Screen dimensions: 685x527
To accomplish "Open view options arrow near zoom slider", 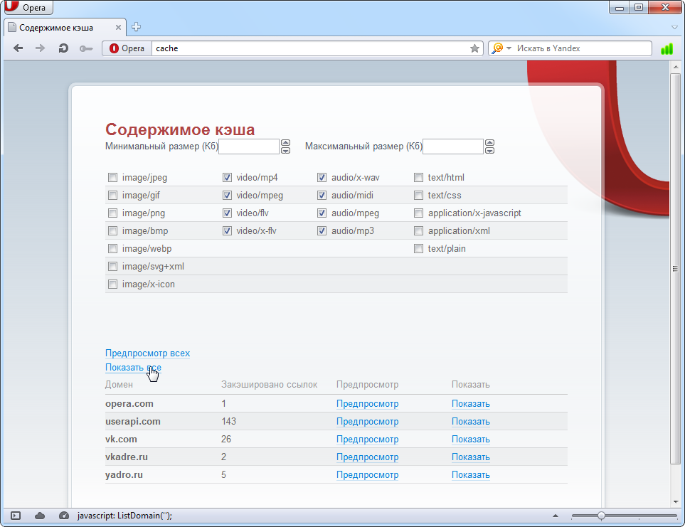I will pos(556,516).
